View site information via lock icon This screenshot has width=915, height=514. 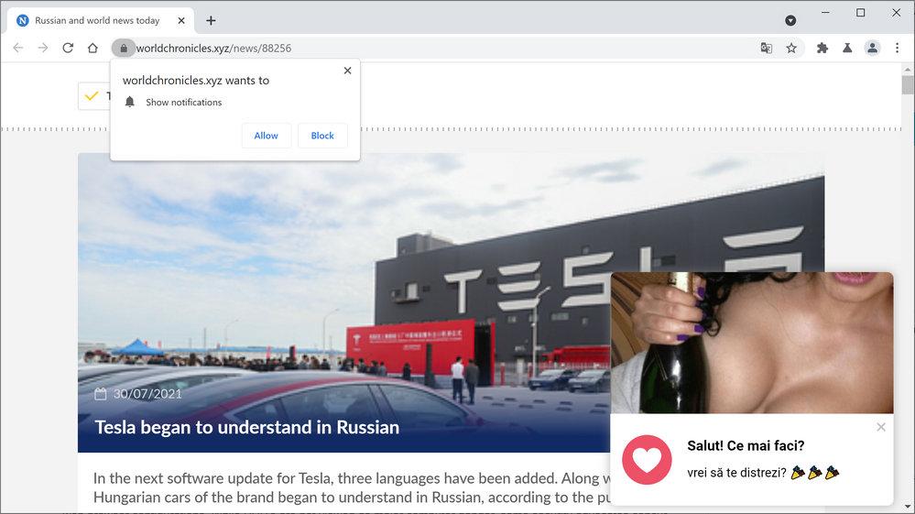(124, 48)
